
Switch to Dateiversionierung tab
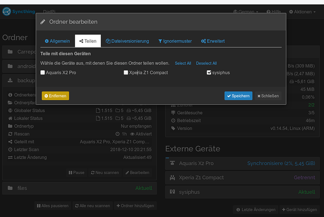(x=127, y=41)
